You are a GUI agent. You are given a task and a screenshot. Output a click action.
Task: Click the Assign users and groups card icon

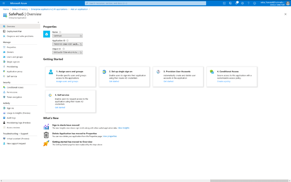51,72
